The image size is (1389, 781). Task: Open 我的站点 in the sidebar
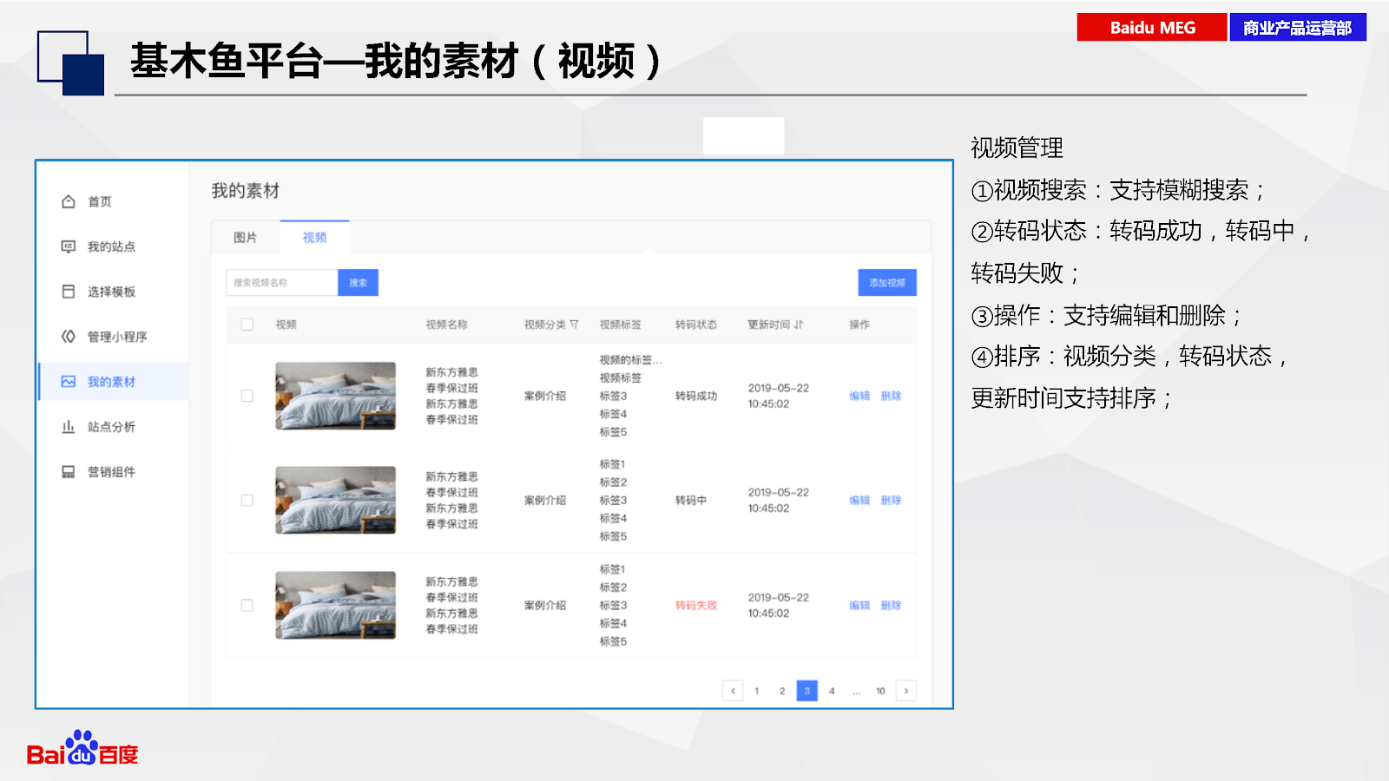click(x=114, y=246)
